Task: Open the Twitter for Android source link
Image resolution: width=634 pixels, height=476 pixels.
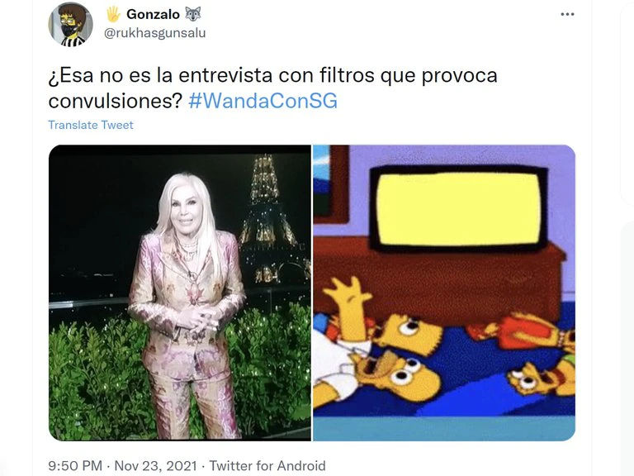Action: [x=267, y=466]
